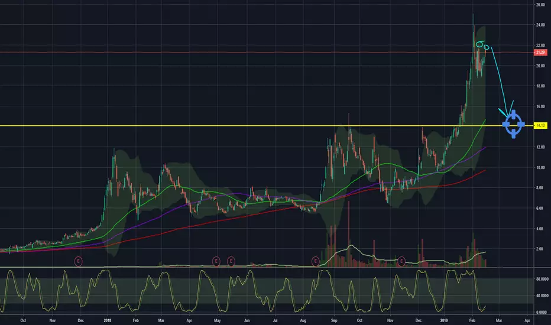The height and width of the screenshot is (325, 551).
Task: Click the 22.00 price axis label
Action: point(540,45)
